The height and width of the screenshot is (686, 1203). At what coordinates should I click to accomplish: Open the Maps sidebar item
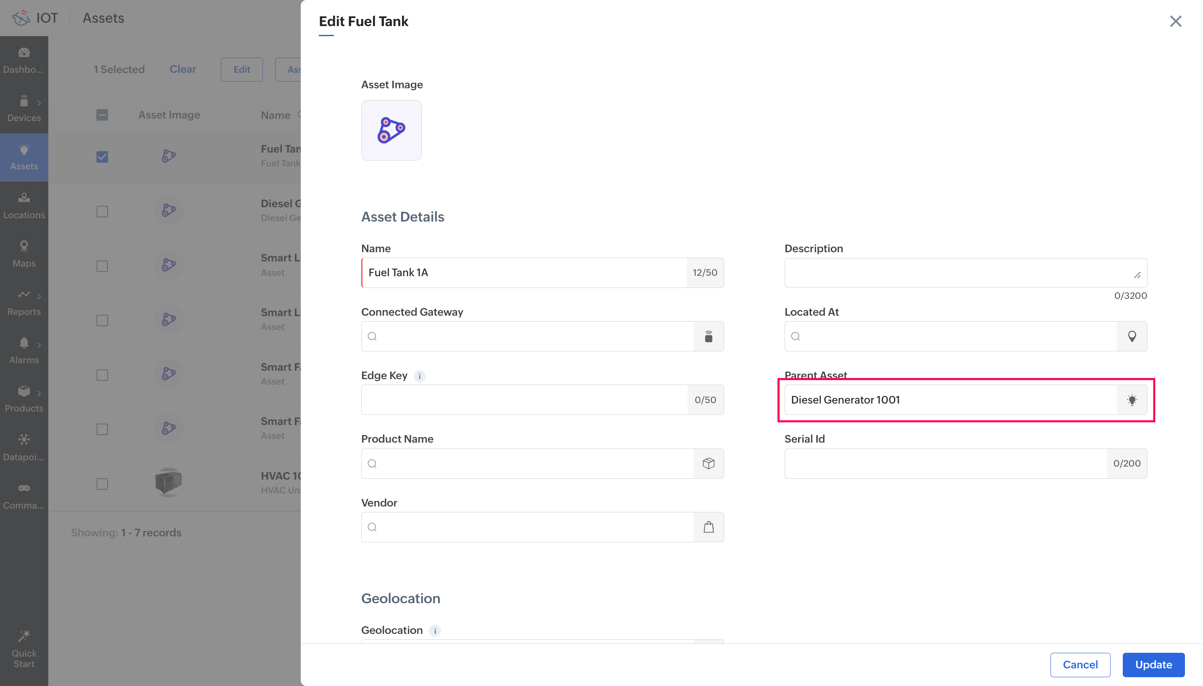24,254
